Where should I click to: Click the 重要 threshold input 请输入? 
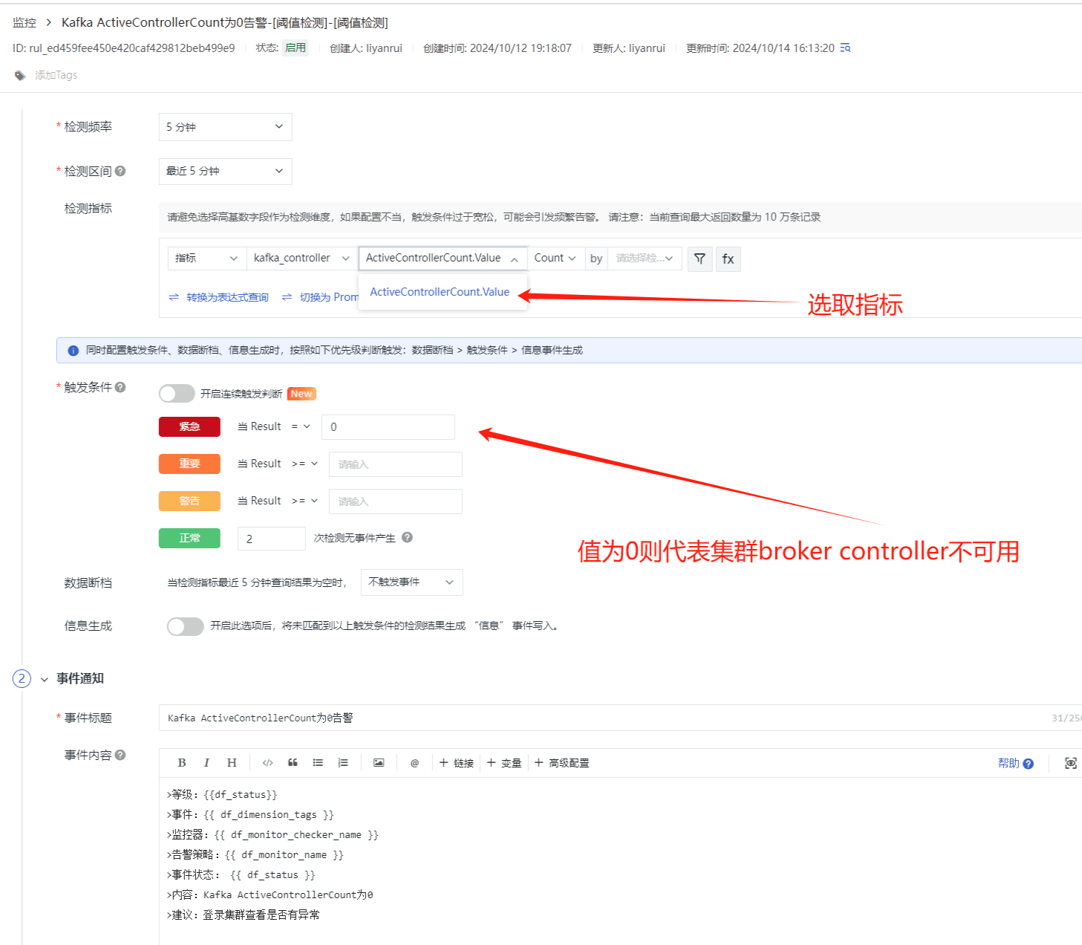396,464
